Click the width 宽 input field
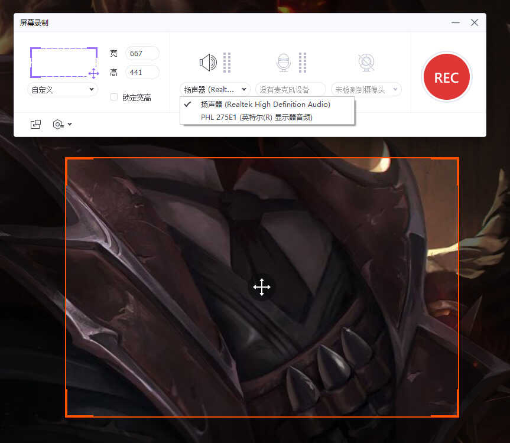Image resolution: width=510 pixels, height=443 pixels. click(x=142, y=53)
